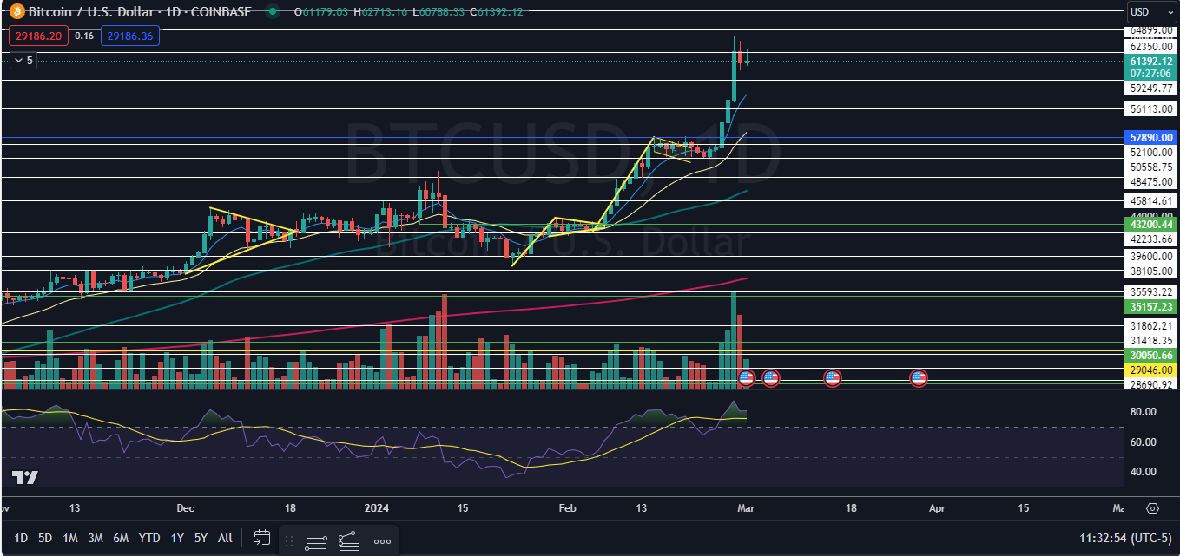Click the orange Bitcoin symbol logo
The width and height of the screenshot is (1180, 556).
pyautogui.click(x=16, y=12)
